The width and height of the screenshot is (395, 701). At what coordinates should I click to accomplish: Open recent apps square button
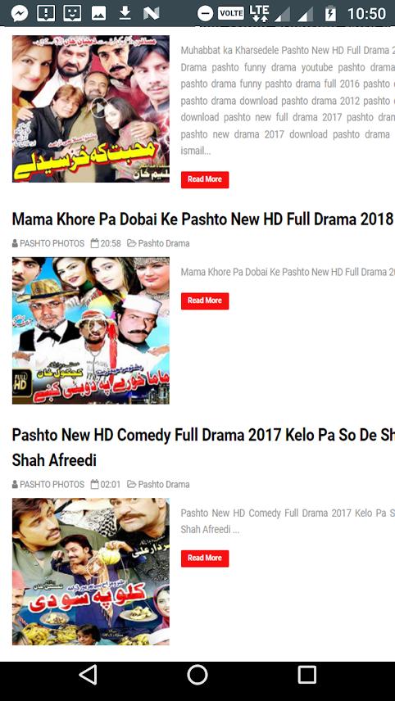306,674
